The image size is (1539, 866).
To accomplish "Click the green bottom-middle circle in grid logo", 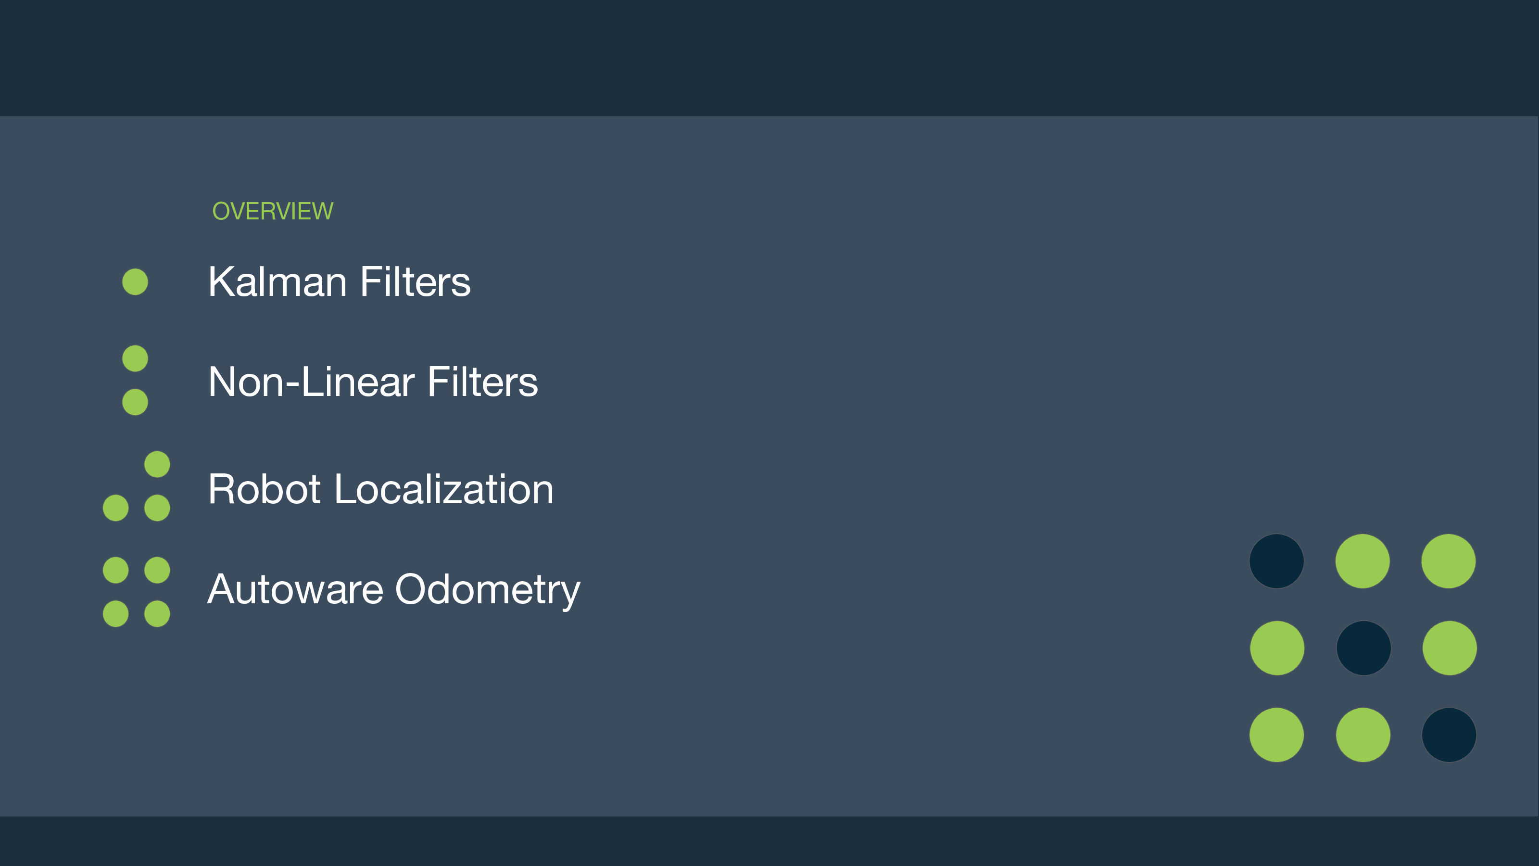I will [x=1363, y=735].
